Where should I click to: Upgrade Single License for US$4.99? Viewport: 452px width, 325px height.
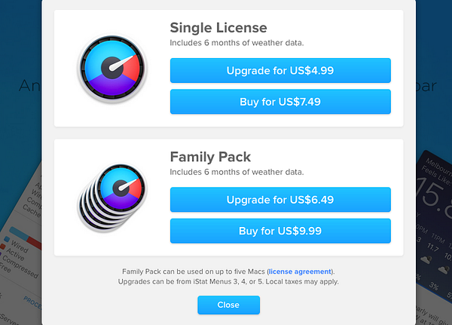[280, 71]
